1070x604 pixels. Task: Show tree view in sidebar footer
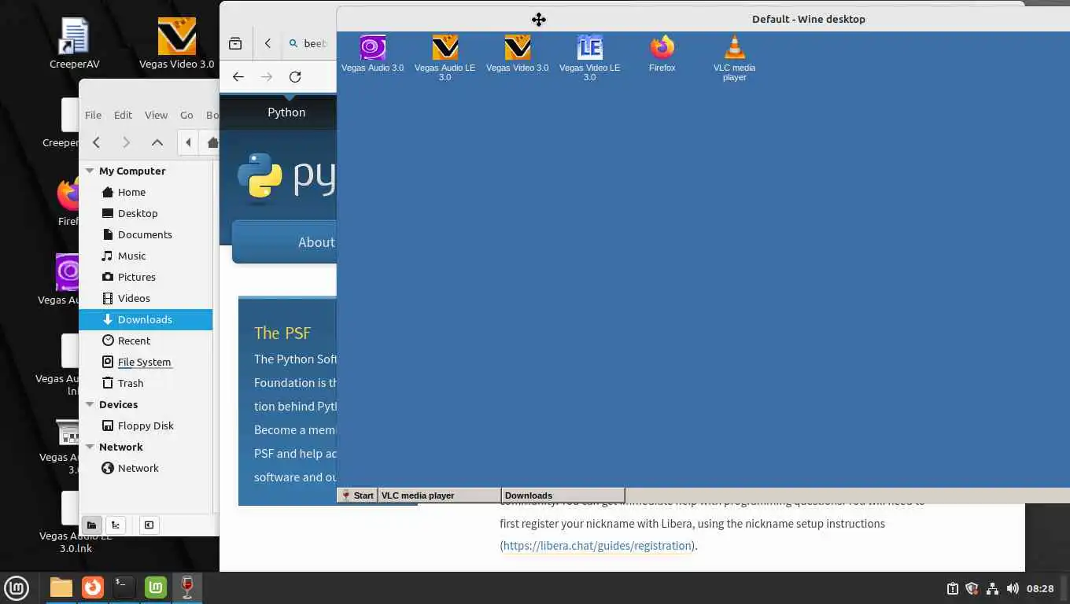pos(116,525)
